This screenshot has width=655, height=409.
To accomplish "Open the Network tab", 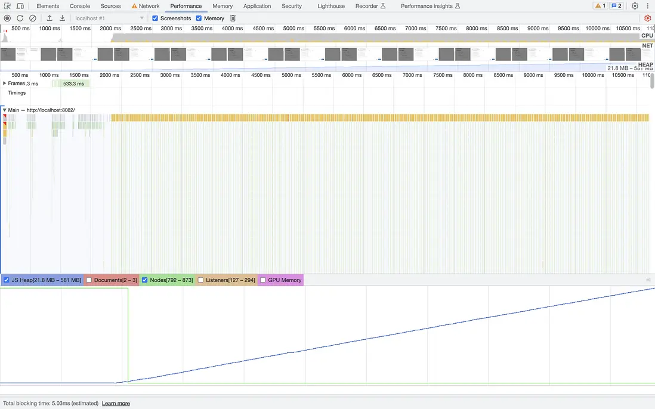I will click(146, 6).
